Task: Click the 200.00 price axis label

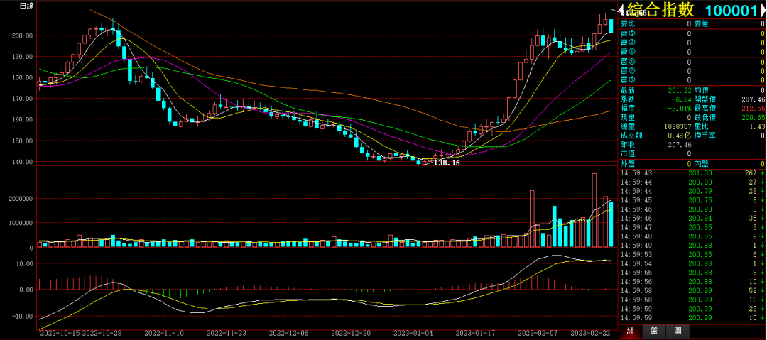Action: point(23,35)
